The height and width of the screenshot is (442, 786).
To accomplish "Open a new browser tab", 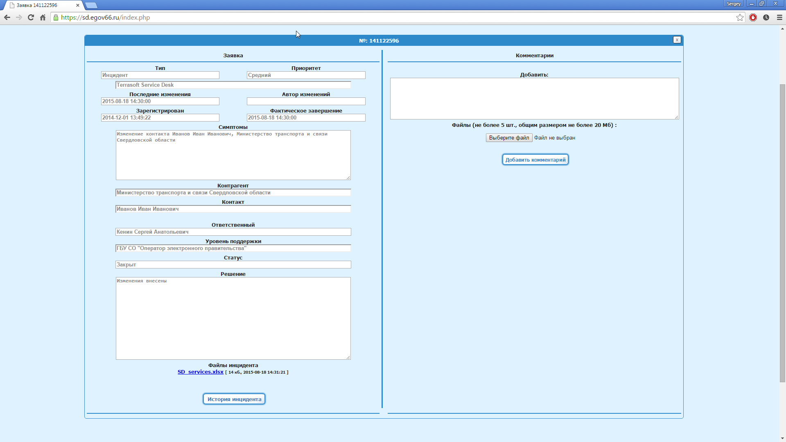I will (91, 5).
